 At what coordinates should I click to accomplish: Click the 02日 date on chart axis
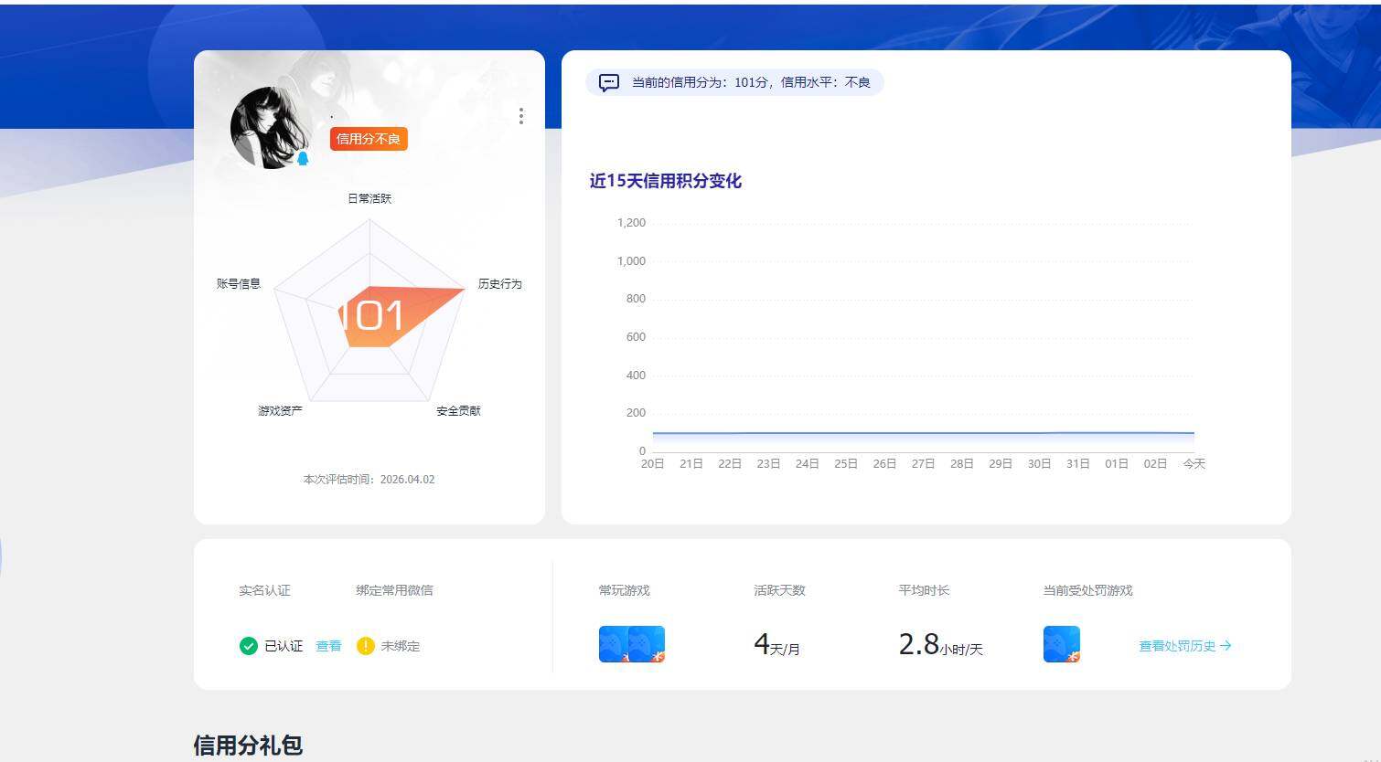(x=1155, y=464)
